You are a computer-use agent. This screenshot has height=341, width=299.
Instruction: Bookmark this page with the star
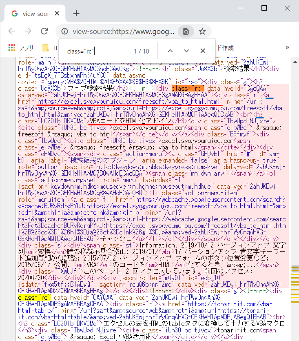pyautogui.click(x=202, y=31)
